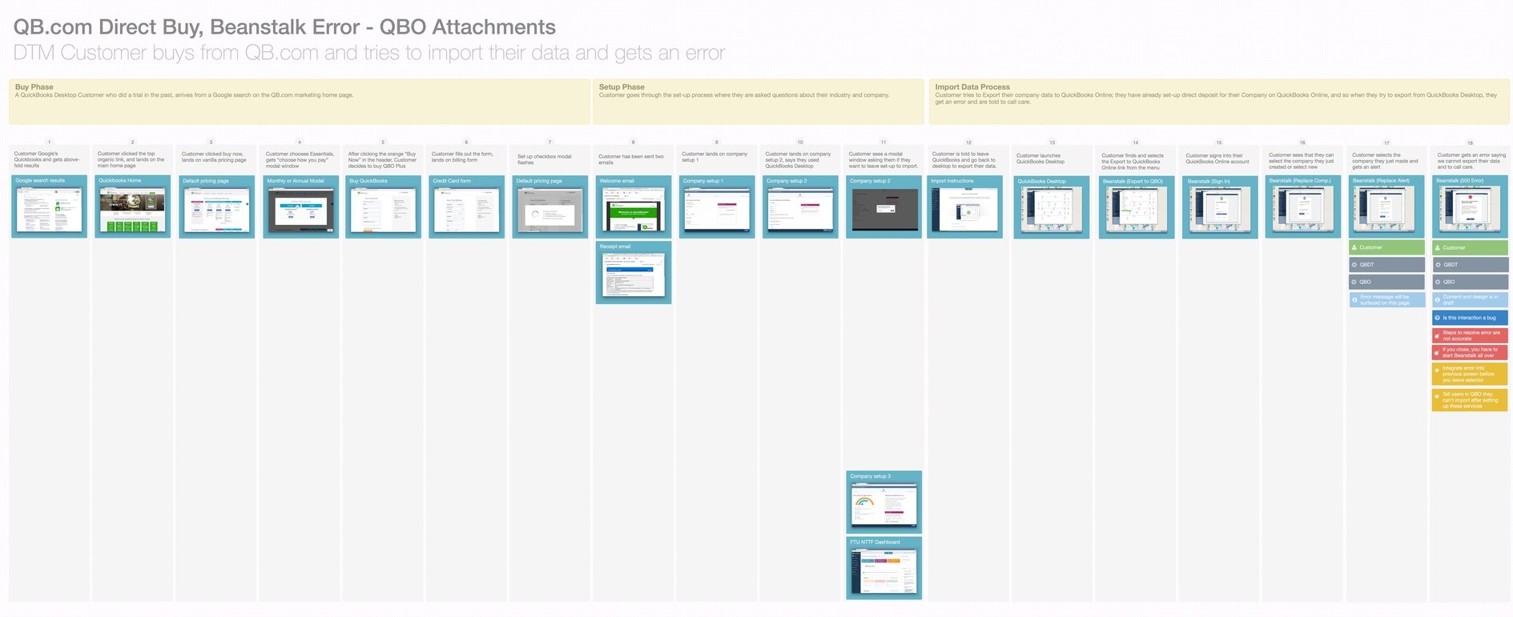The image size is (1513, 617).
Task: Select text 'Customer lands on company setup 1'
Action: click(714, 157)
